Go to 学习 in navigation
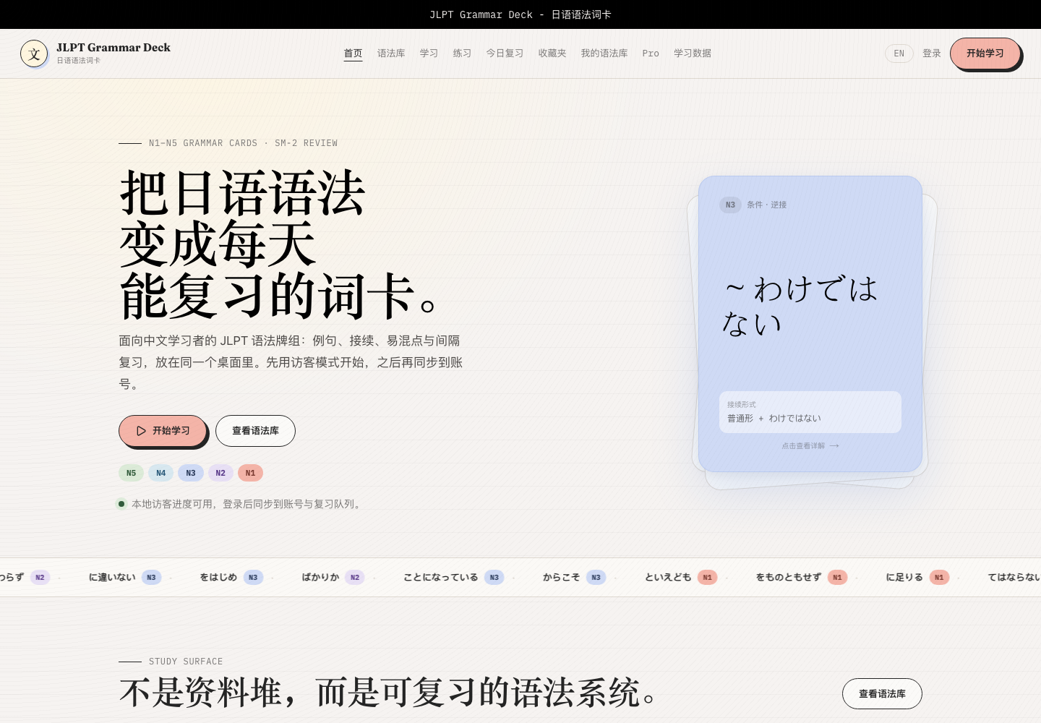The image size is (1041, 723). [x=429, y=54]
